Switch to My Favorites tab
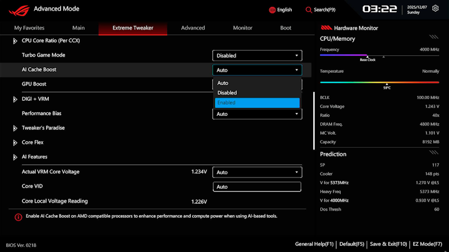Image resolution: width=449 pixels, height=252 pixels. (29, 28)
